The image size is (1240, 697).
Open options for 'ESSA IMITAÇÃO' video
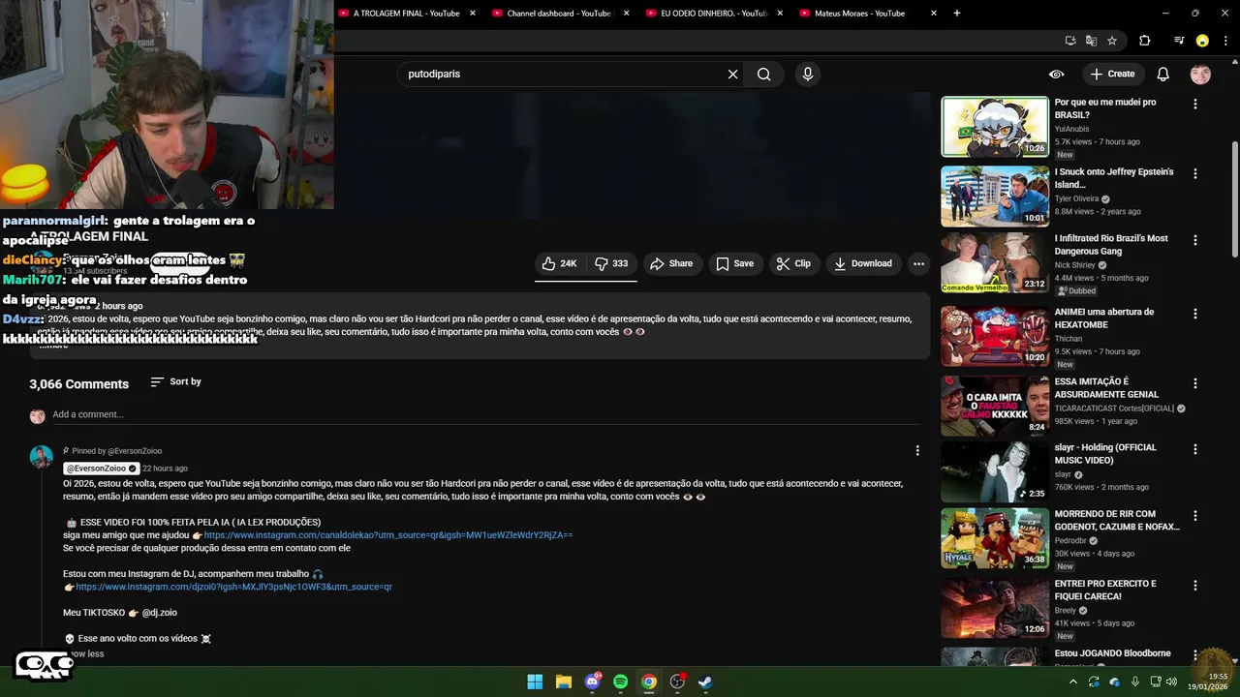pyautogui.click(x=1194, y=383)
